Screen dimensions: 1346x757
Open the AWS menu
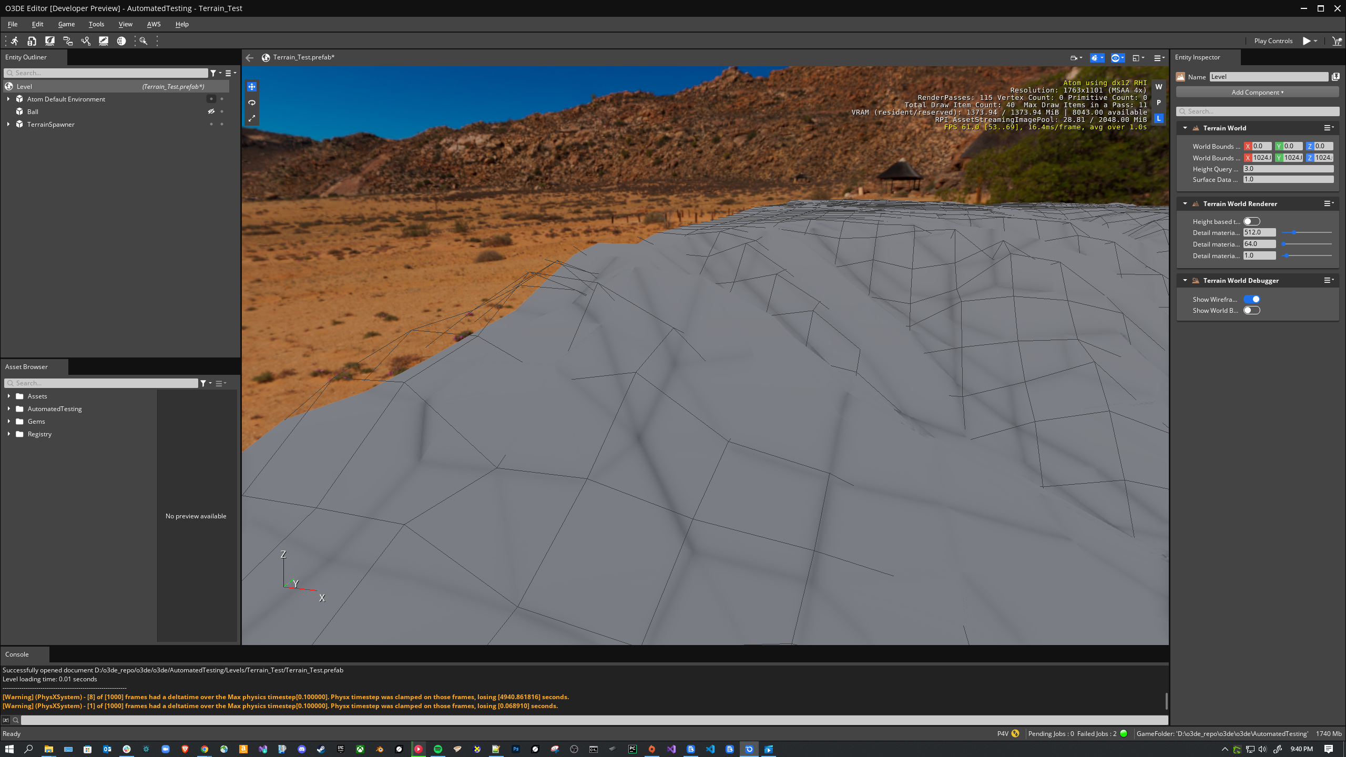tap(154, 24)
